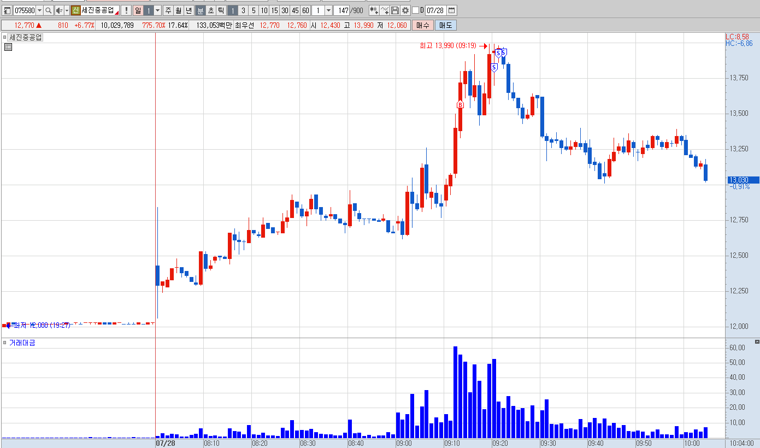This screenshot has height=448, width=760.
Task: Switch chart to 분 (minute) mode
Action: pyautogui.click(x=200, y=10)
